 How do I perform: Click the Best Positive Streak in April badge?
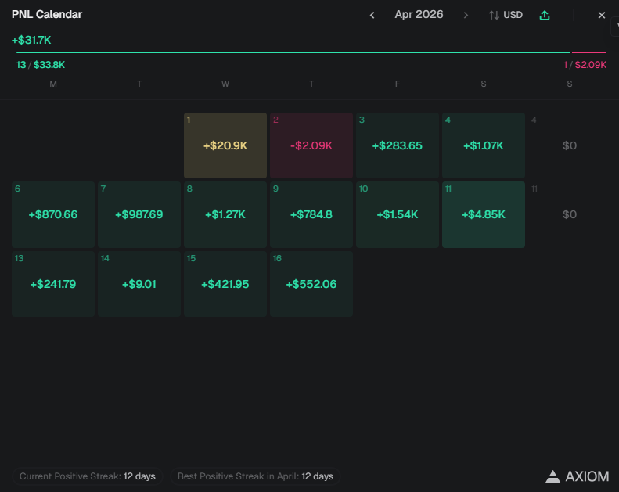click(x=255, y=476)
